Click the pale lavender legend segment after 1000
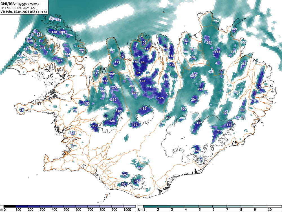This screenshot has height=212, width=282. click(x=129, y=206)
